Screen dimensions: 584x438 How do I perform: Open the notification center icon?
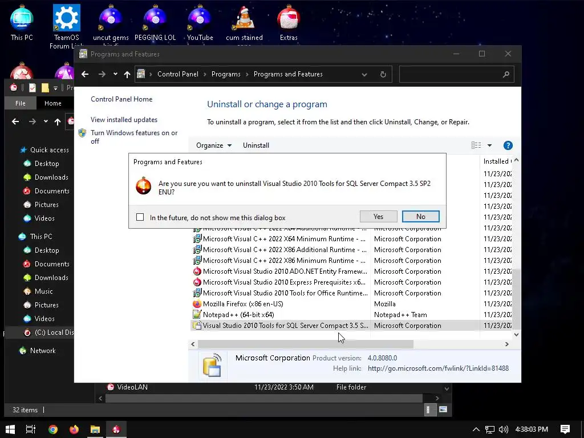pyautogui.click(x=565, y=429)
